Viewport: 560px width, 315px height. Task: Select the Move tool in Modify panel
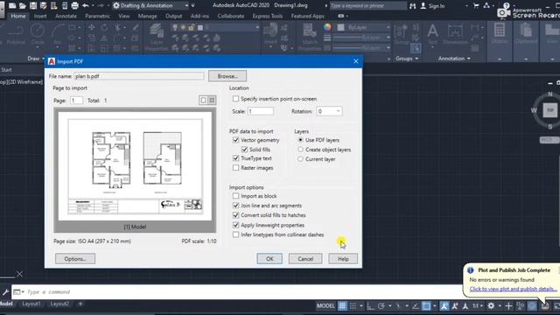92,27
